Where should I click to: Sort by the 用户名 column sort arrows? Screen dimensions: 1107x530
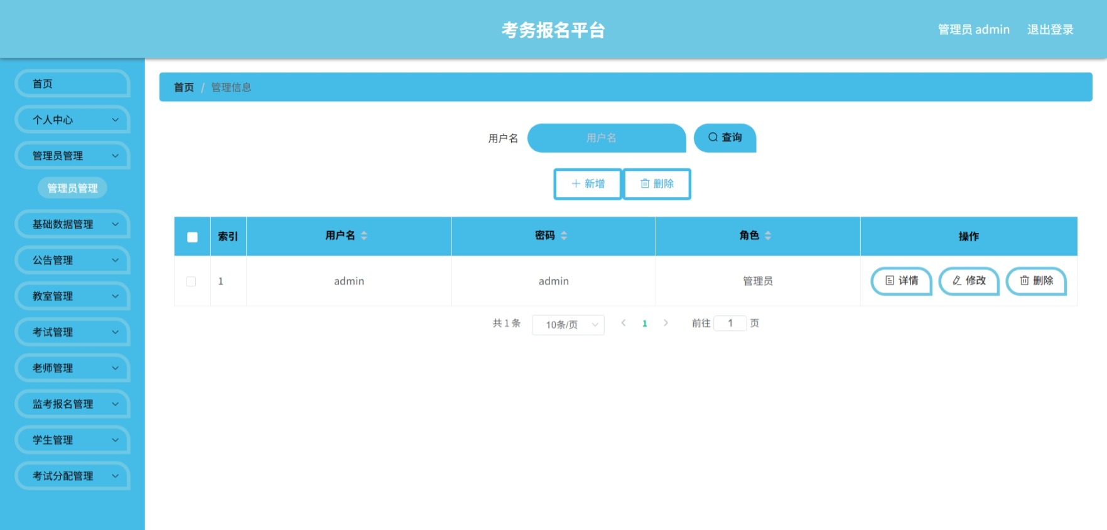pos(364,235)
